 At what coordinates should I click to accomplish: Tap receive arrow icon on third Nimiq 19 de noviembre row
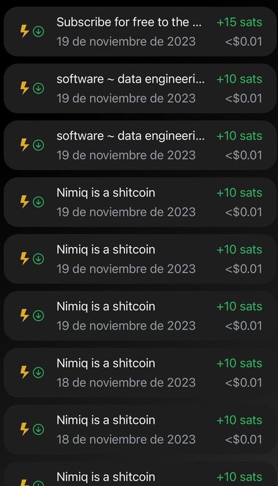[38, 315]
